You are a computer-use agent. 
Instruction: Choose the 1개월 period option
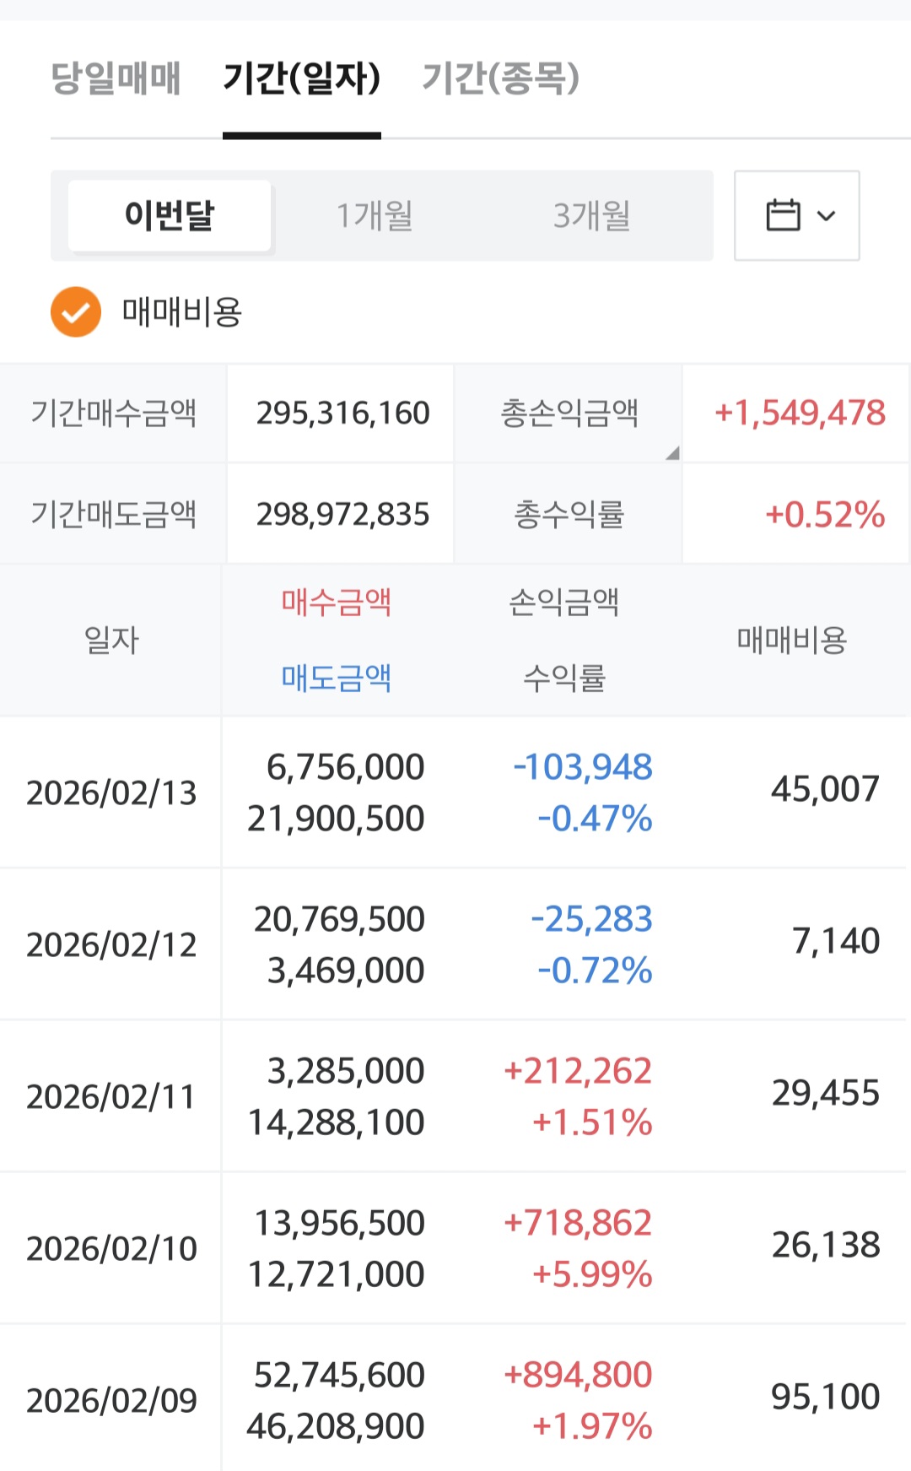(375, 216)
